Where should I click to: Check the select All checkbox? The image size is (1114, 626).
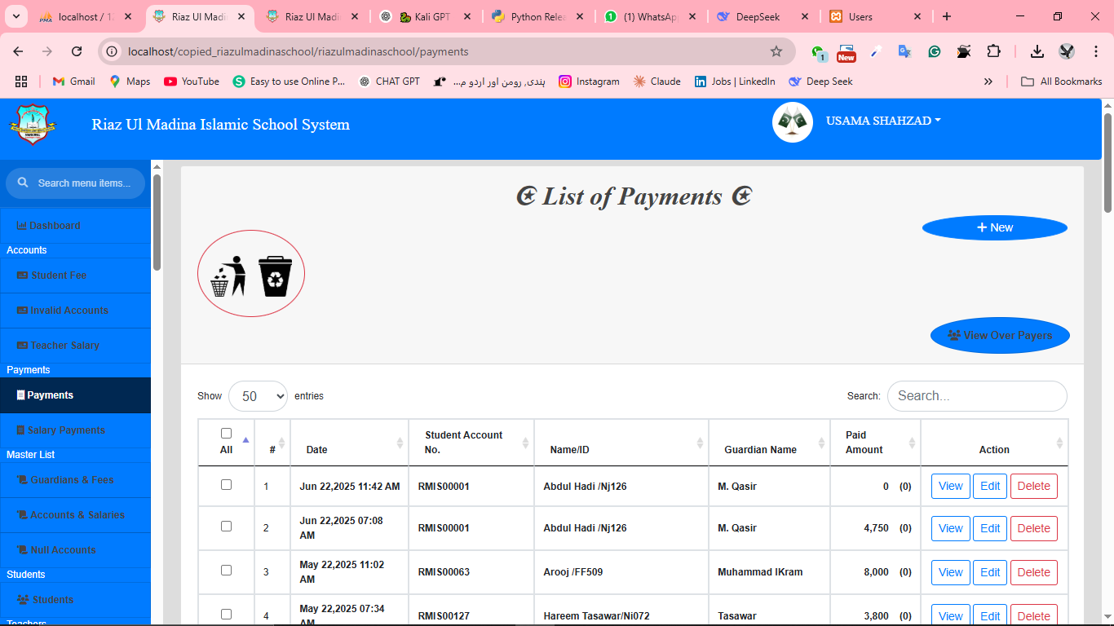click(x=226, y=434)
